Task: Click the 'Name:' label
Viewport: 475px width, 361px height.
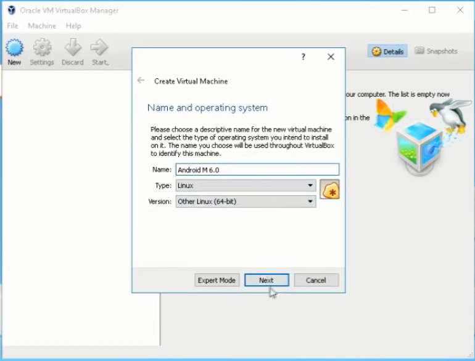Action: click(x=162, y=169)
